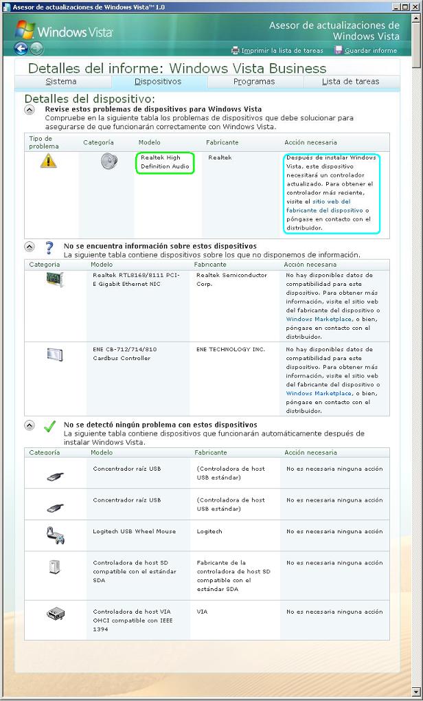Click the VIA manufacturer cell
Viewport: 423px width, 701px height.
[202, 612]
